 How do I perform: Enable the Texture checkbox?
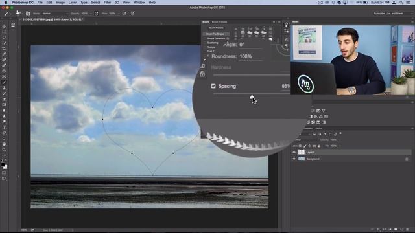click(x=205, y=47)
